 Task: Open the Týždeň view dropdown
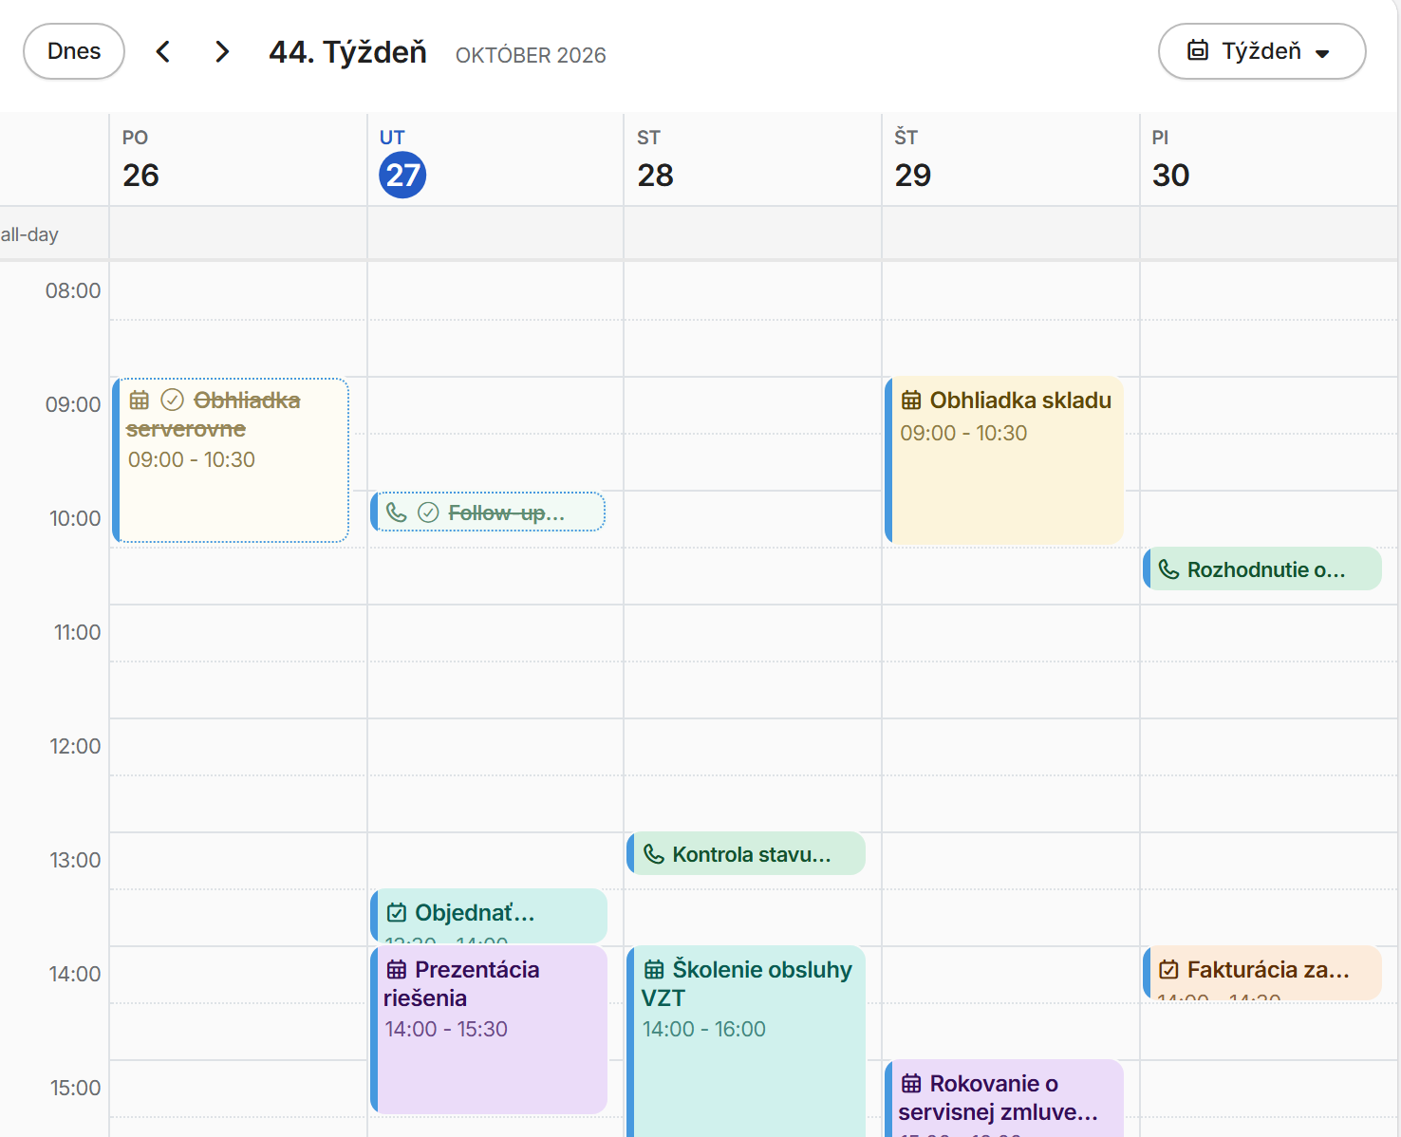[x=1261, y=51]
